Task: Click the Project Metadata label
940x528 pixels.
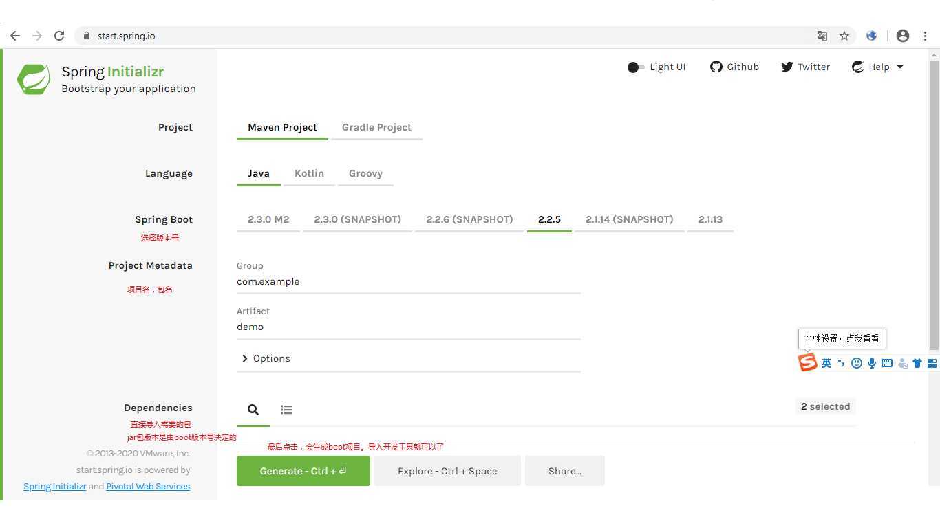Action: pos(150,265)
